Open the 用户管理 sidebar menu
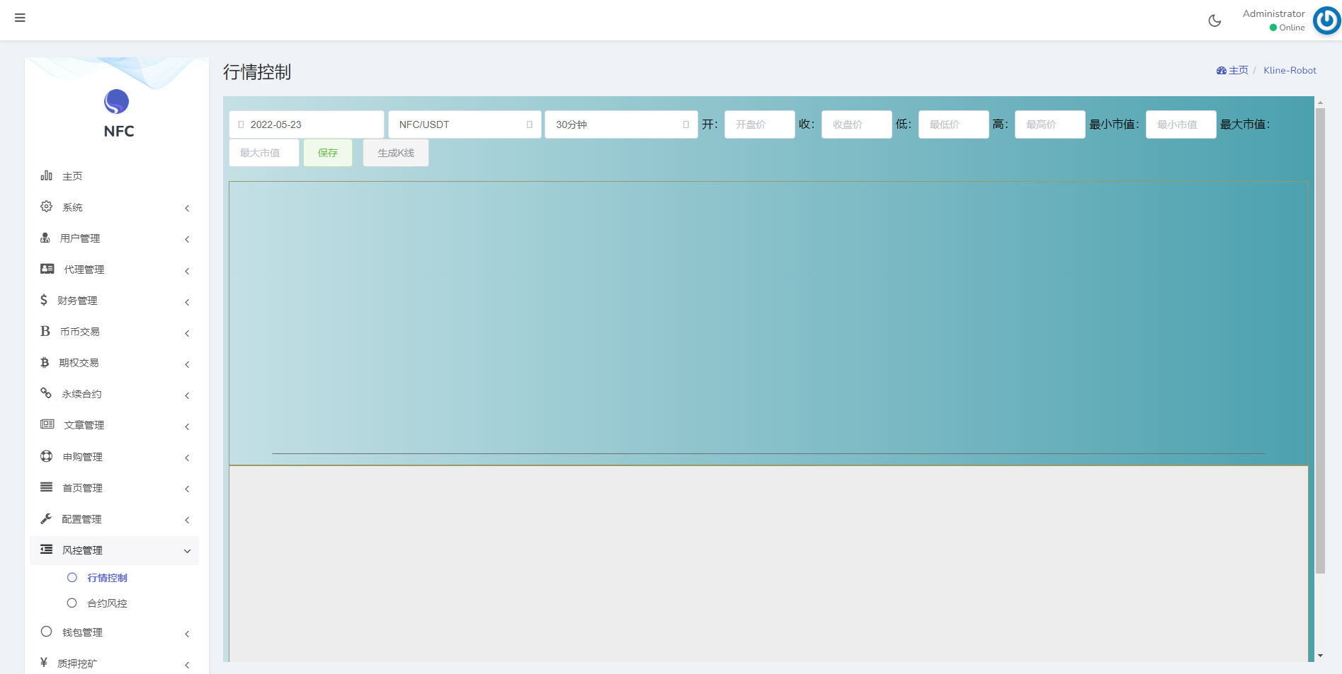Viewport: 1342px width, 674px height. click(x=113, y=238)
